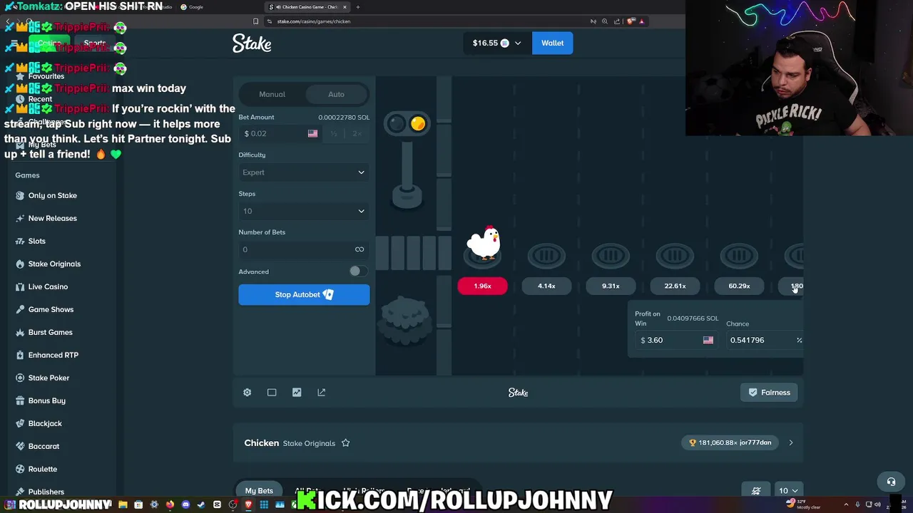Open live support headset icon
This screenshot has height=513, width=913.
coord(891,482)
